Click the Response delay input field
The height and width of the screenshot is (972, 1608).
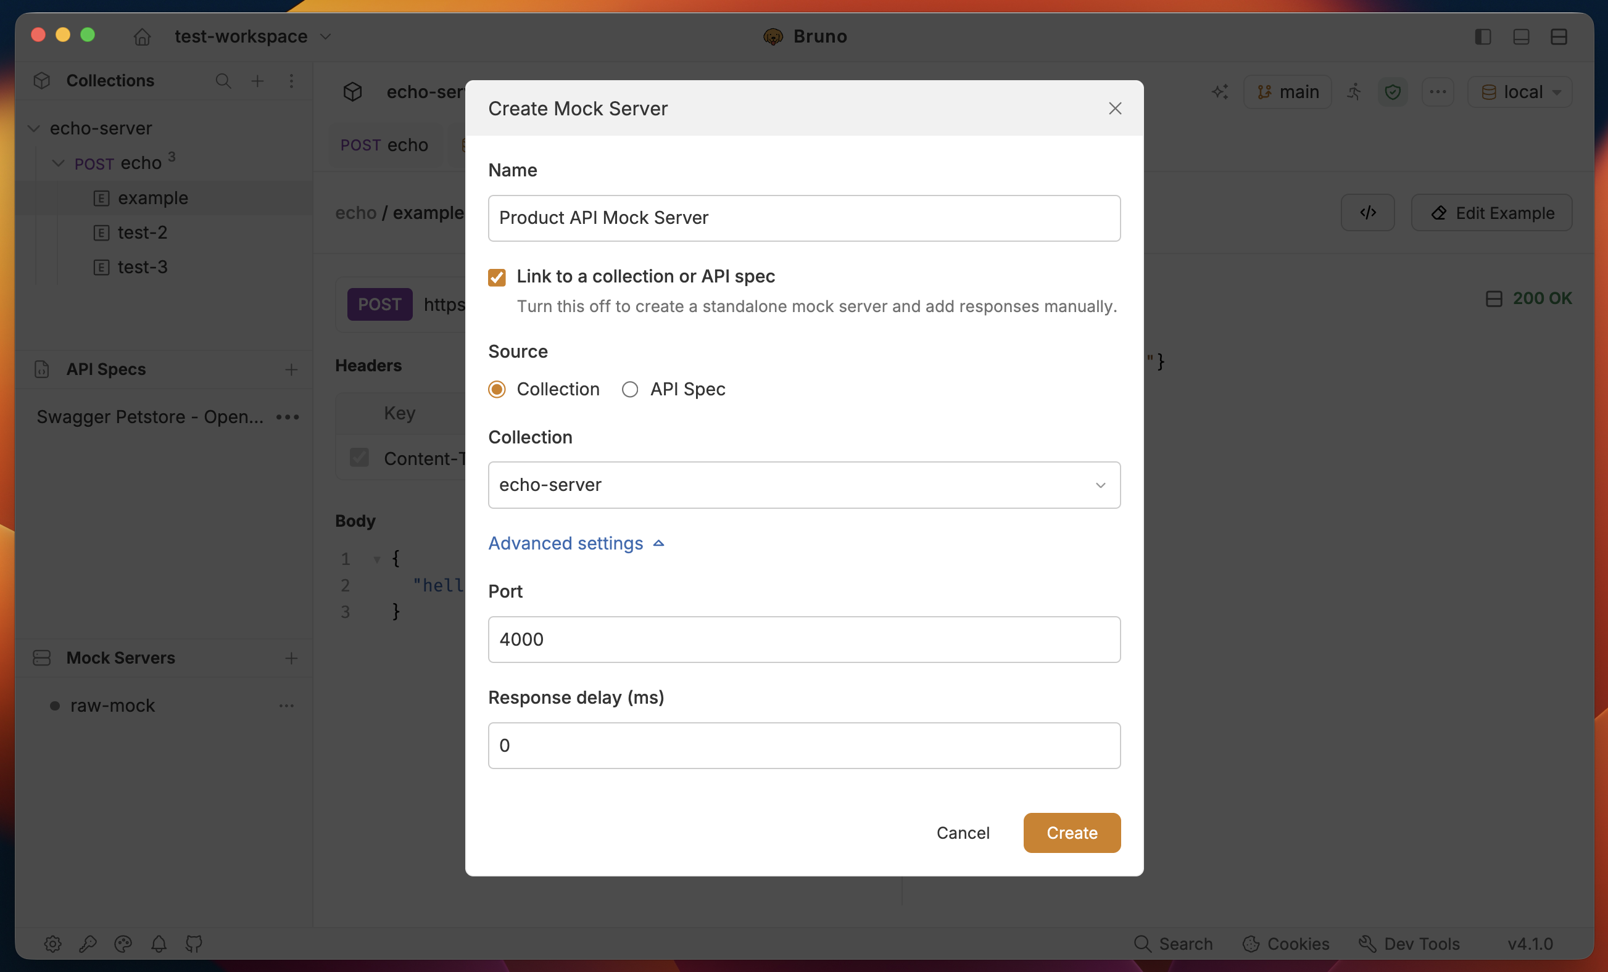pyautogui.click(x=804, y=746)
